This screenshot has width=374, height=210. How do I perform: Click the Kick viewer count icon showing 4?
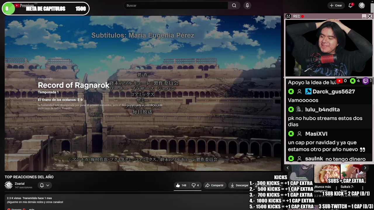(x=353, y=81)
